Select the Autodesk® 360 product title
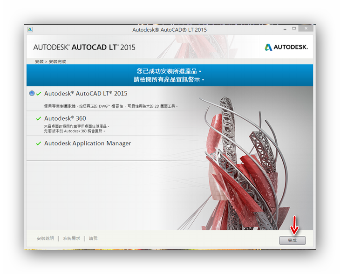The image size is (340, 274). click(65, 118)
